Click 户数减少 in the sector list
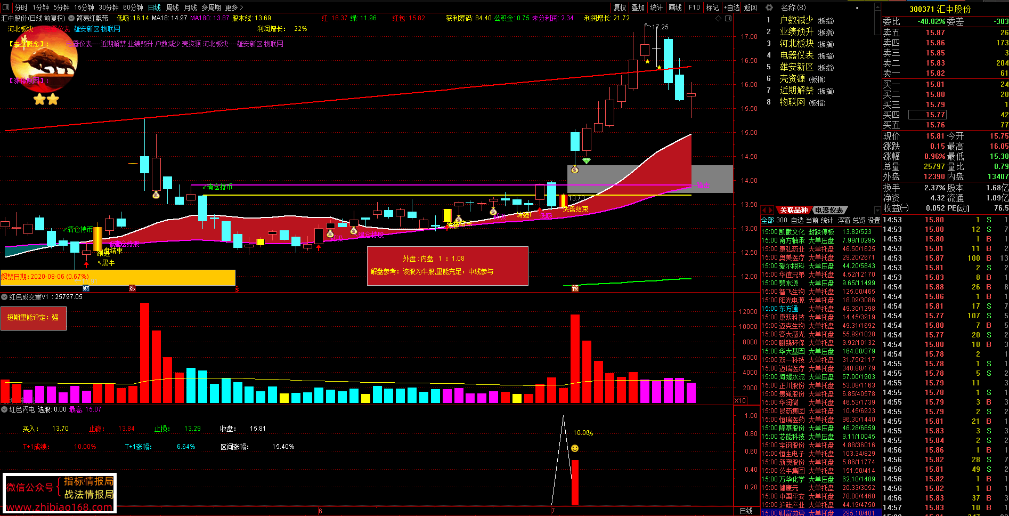The height and width of the screenshot is (516, 1009). click(796, 20)
